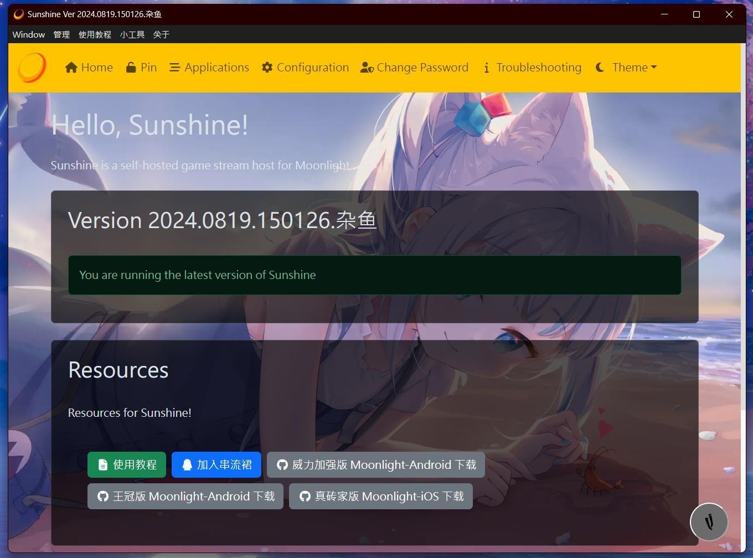This screenshot has height=558, width=753.
Task: Open the 关于 menu
Action: click(161, 34)
